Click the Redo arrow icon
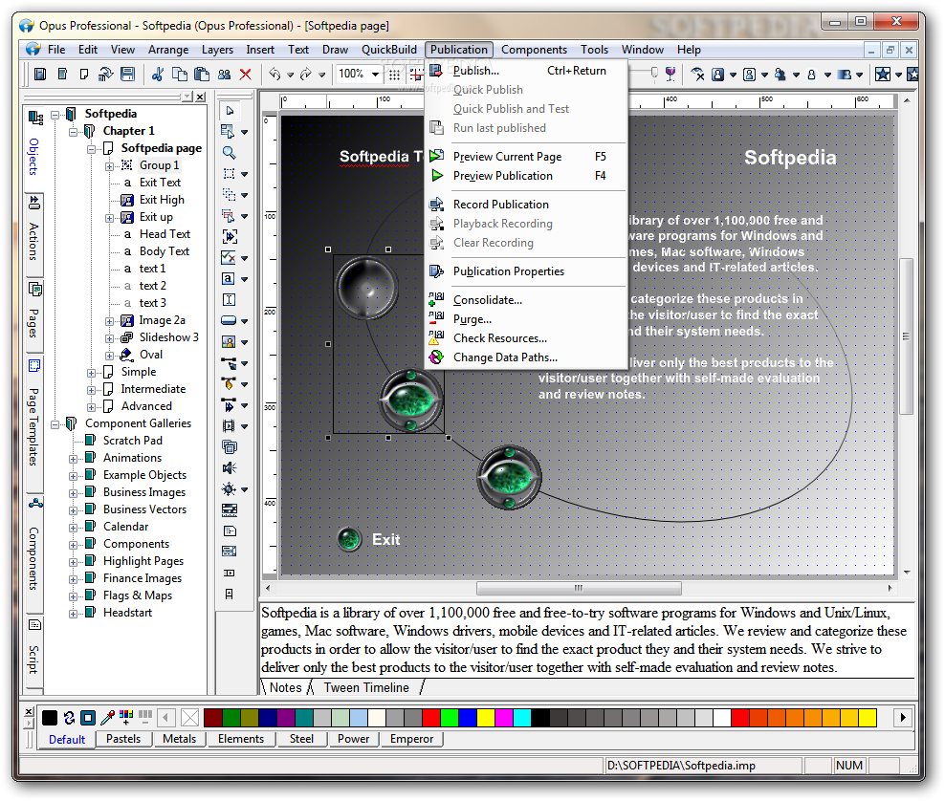945x801 pixels. pyautogui.click(x=306, y=74)
